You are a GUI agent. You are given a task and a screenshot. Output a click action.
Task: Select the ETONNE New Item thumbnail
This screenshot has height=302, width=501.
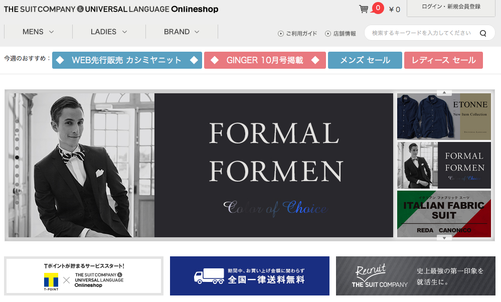coord(444,117)
